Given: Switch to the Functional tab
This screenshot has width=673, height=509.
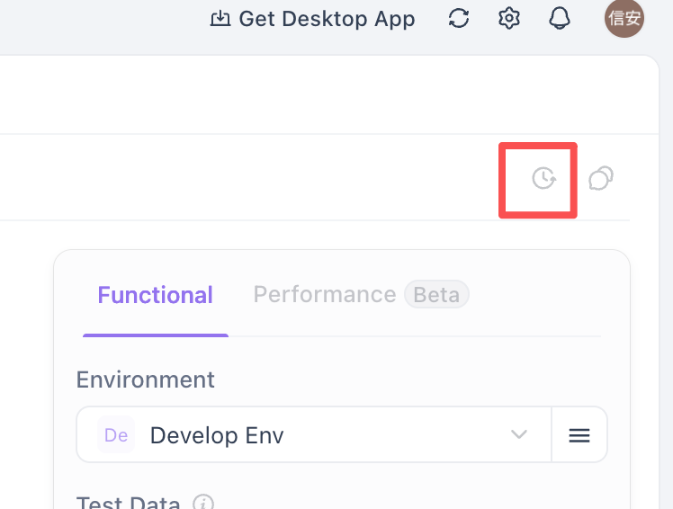Looking at the screenshot, I should [156, 295].
